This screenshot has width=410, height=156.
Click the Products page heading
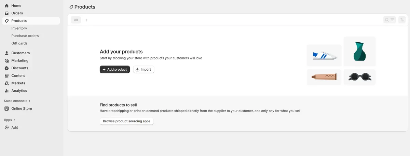click(x=85, y=7)
